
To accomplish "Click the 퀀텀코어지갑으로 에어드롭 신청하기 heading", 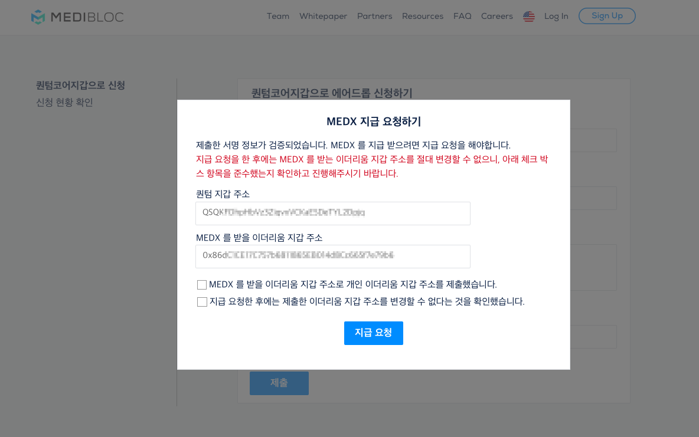I will tap(332, 93).
